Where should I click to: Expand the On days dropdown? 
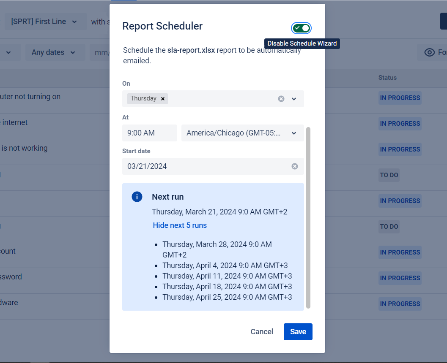coord(294,99)
